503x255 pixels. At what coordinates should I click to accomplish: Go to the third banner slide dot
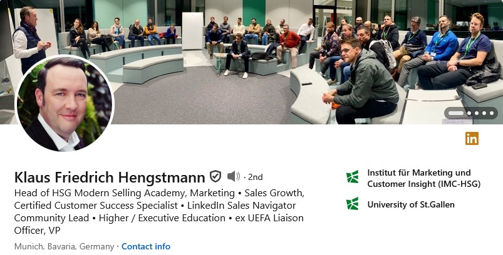[476, 113]
